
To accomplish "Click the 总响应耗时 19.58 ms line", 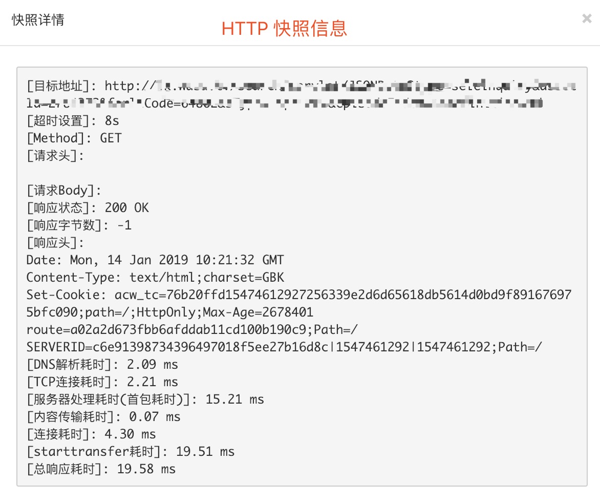I will pos(101,469).
